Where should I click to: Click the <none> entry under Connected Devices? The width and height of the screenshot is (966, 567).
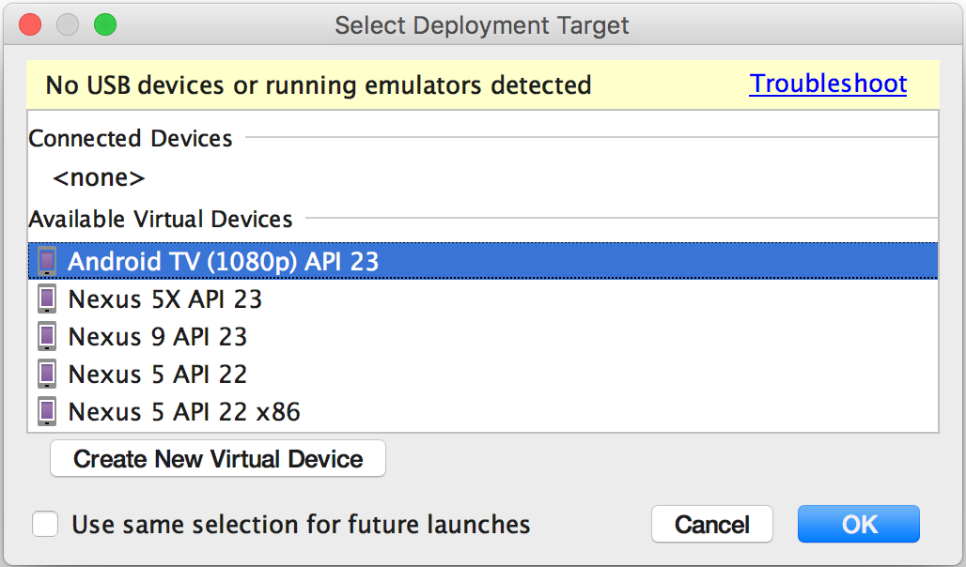[99, 177]
